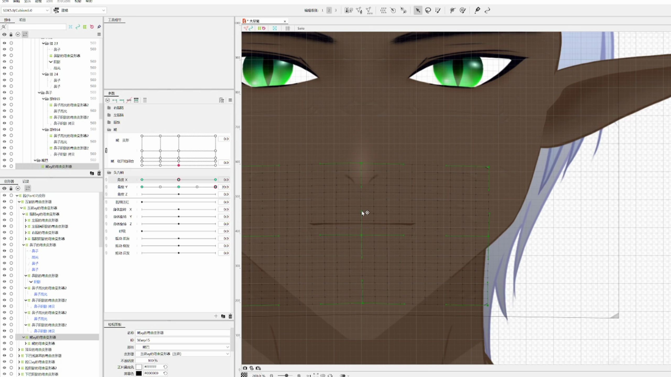Set edit level to 3

click(x=335, y=10)
